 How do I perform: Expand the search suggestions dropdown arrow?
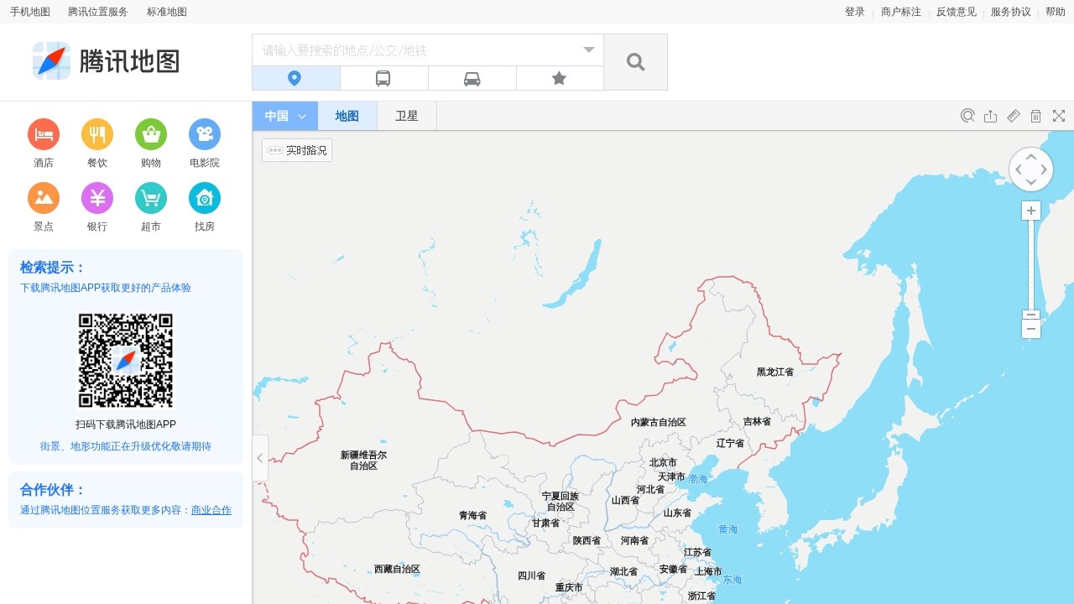[588, 49]
